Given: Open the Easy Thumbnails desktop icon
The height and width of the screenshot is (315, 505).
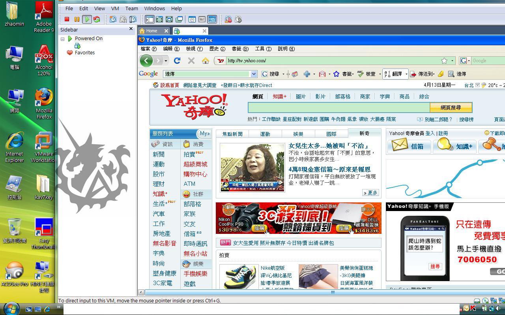Looking at the screenshot, I should pos(44,233).
